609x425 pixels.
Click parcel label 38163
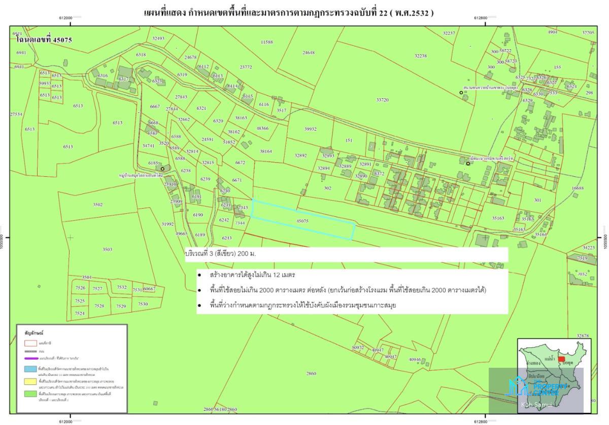click(241, 118)
